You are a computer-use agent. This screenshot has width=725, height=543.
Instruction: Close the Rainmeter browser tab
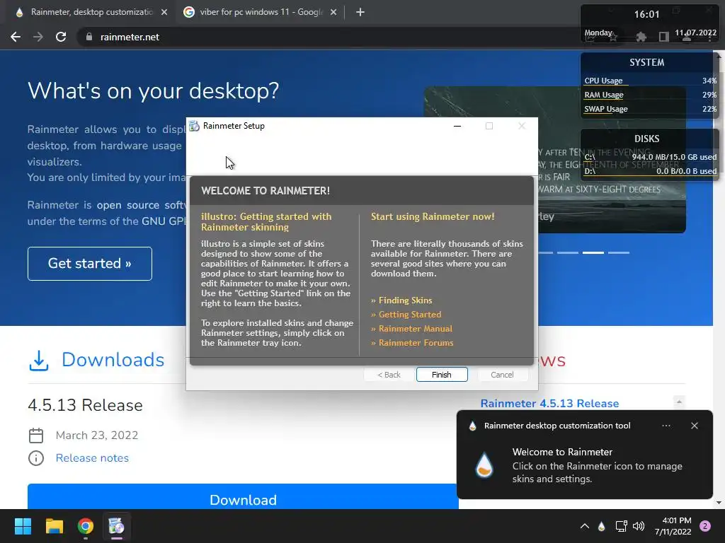click(164, 13)
